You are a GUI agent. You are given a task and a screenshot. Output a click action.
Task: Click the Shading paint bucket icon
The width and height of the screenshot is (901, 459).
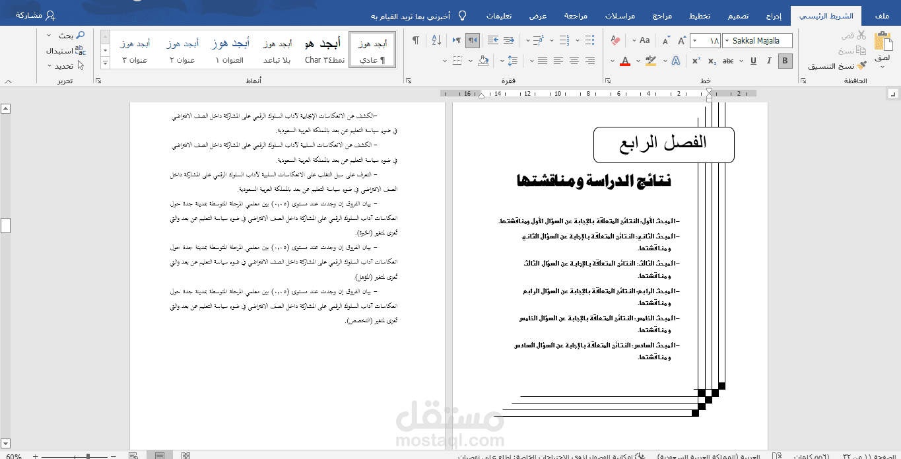[483, 61]
